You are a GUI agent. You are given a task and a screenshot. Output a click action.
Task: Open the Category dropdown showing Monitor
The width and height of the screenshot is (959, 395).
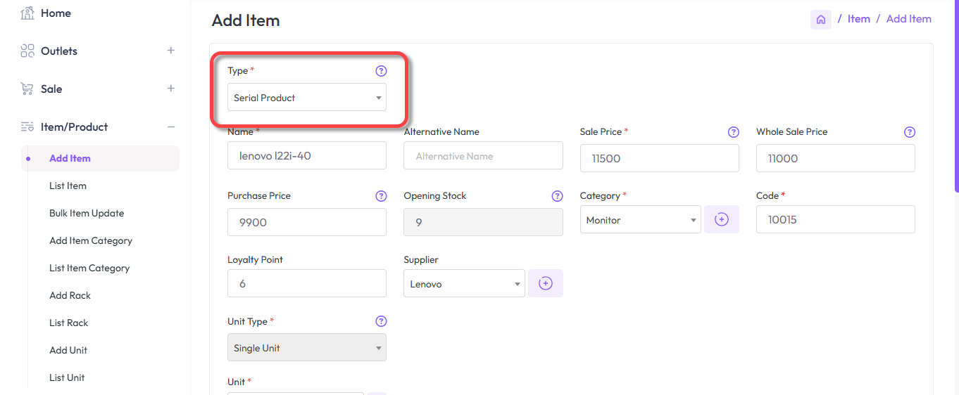640,220
